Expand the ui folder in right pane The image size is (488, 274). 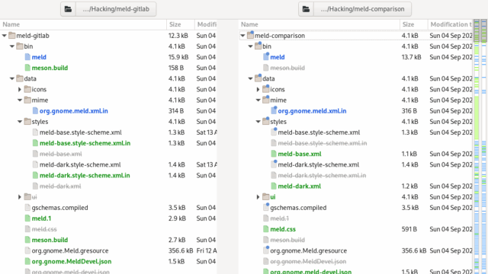[x=258, y=197]
